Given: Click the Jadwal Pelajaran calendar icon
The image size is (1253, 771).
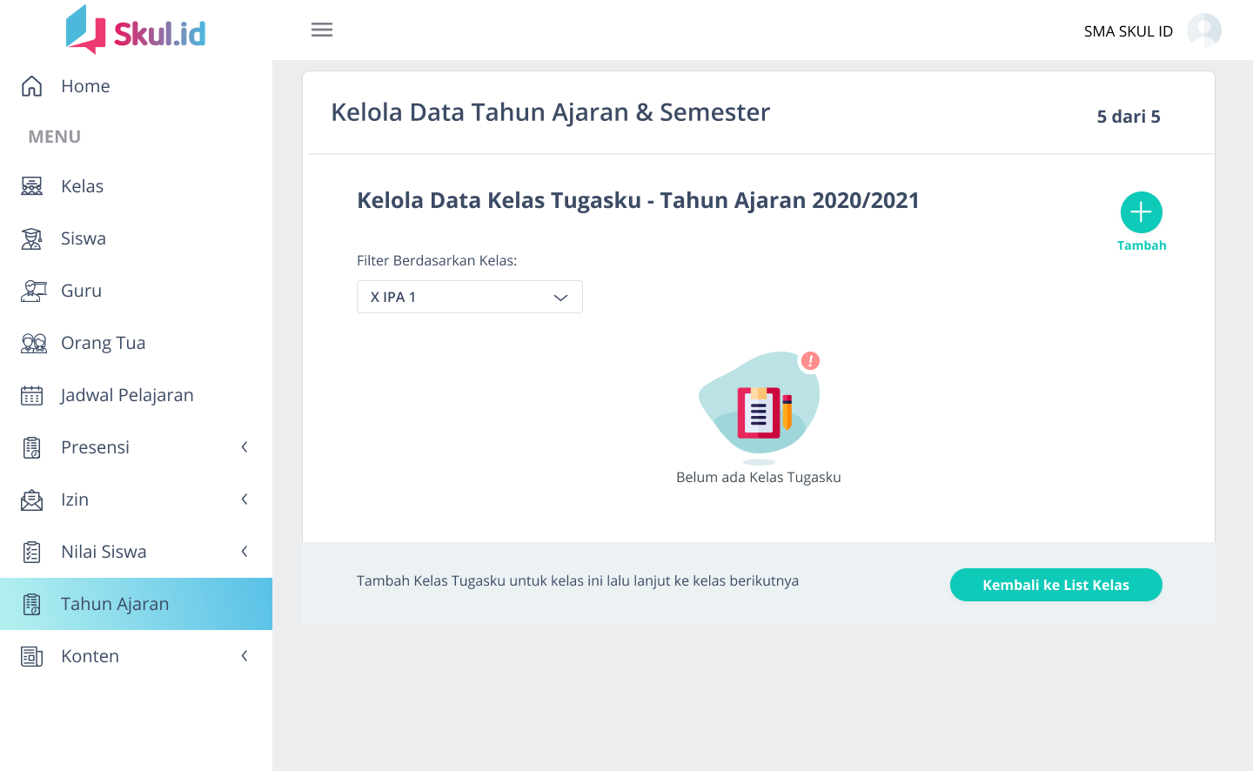Looking at the screenshot, I should 32,395.
